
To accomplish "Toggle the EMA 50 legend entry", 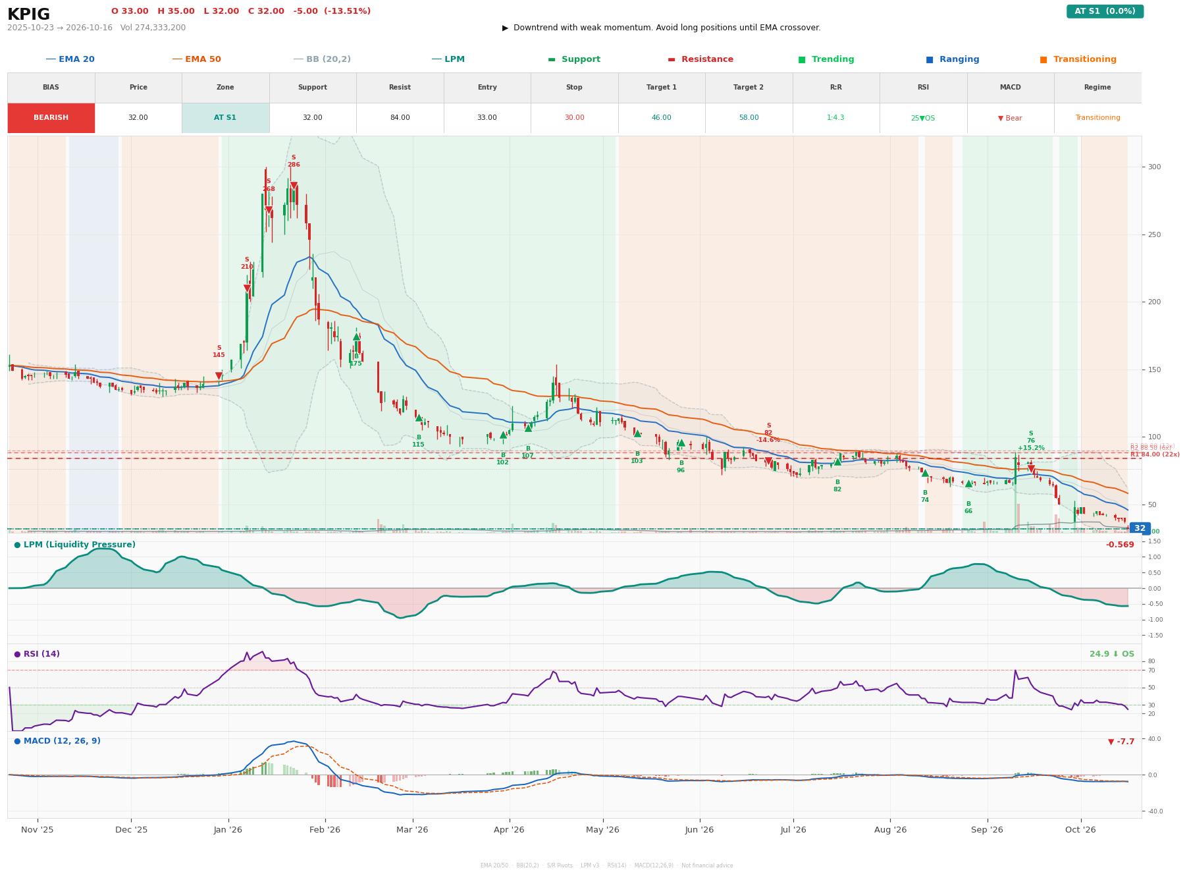I will [196, 59].
